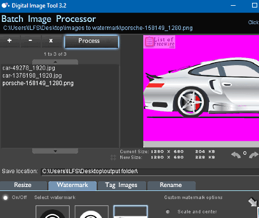Click the diagonal arrow icon at bottom right
The width and height of the screenshot is (259, 218).
[x=253, y=202]
